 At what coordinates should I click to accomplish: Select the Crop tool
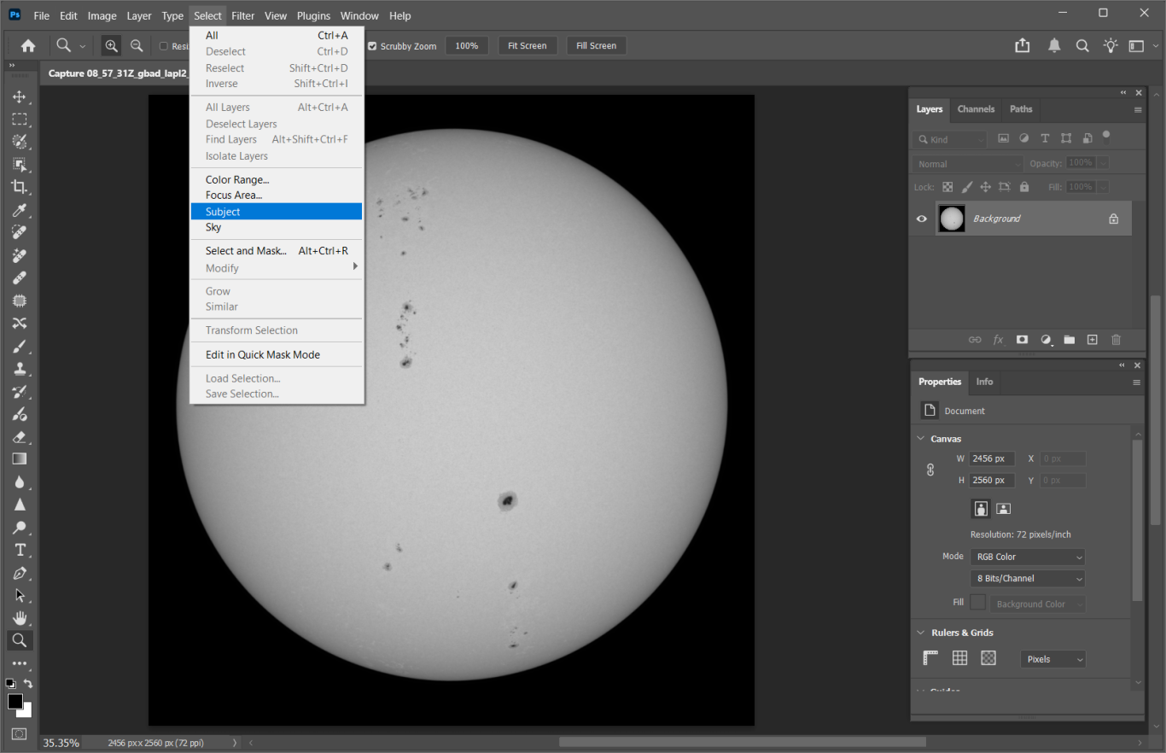(20, 187)
